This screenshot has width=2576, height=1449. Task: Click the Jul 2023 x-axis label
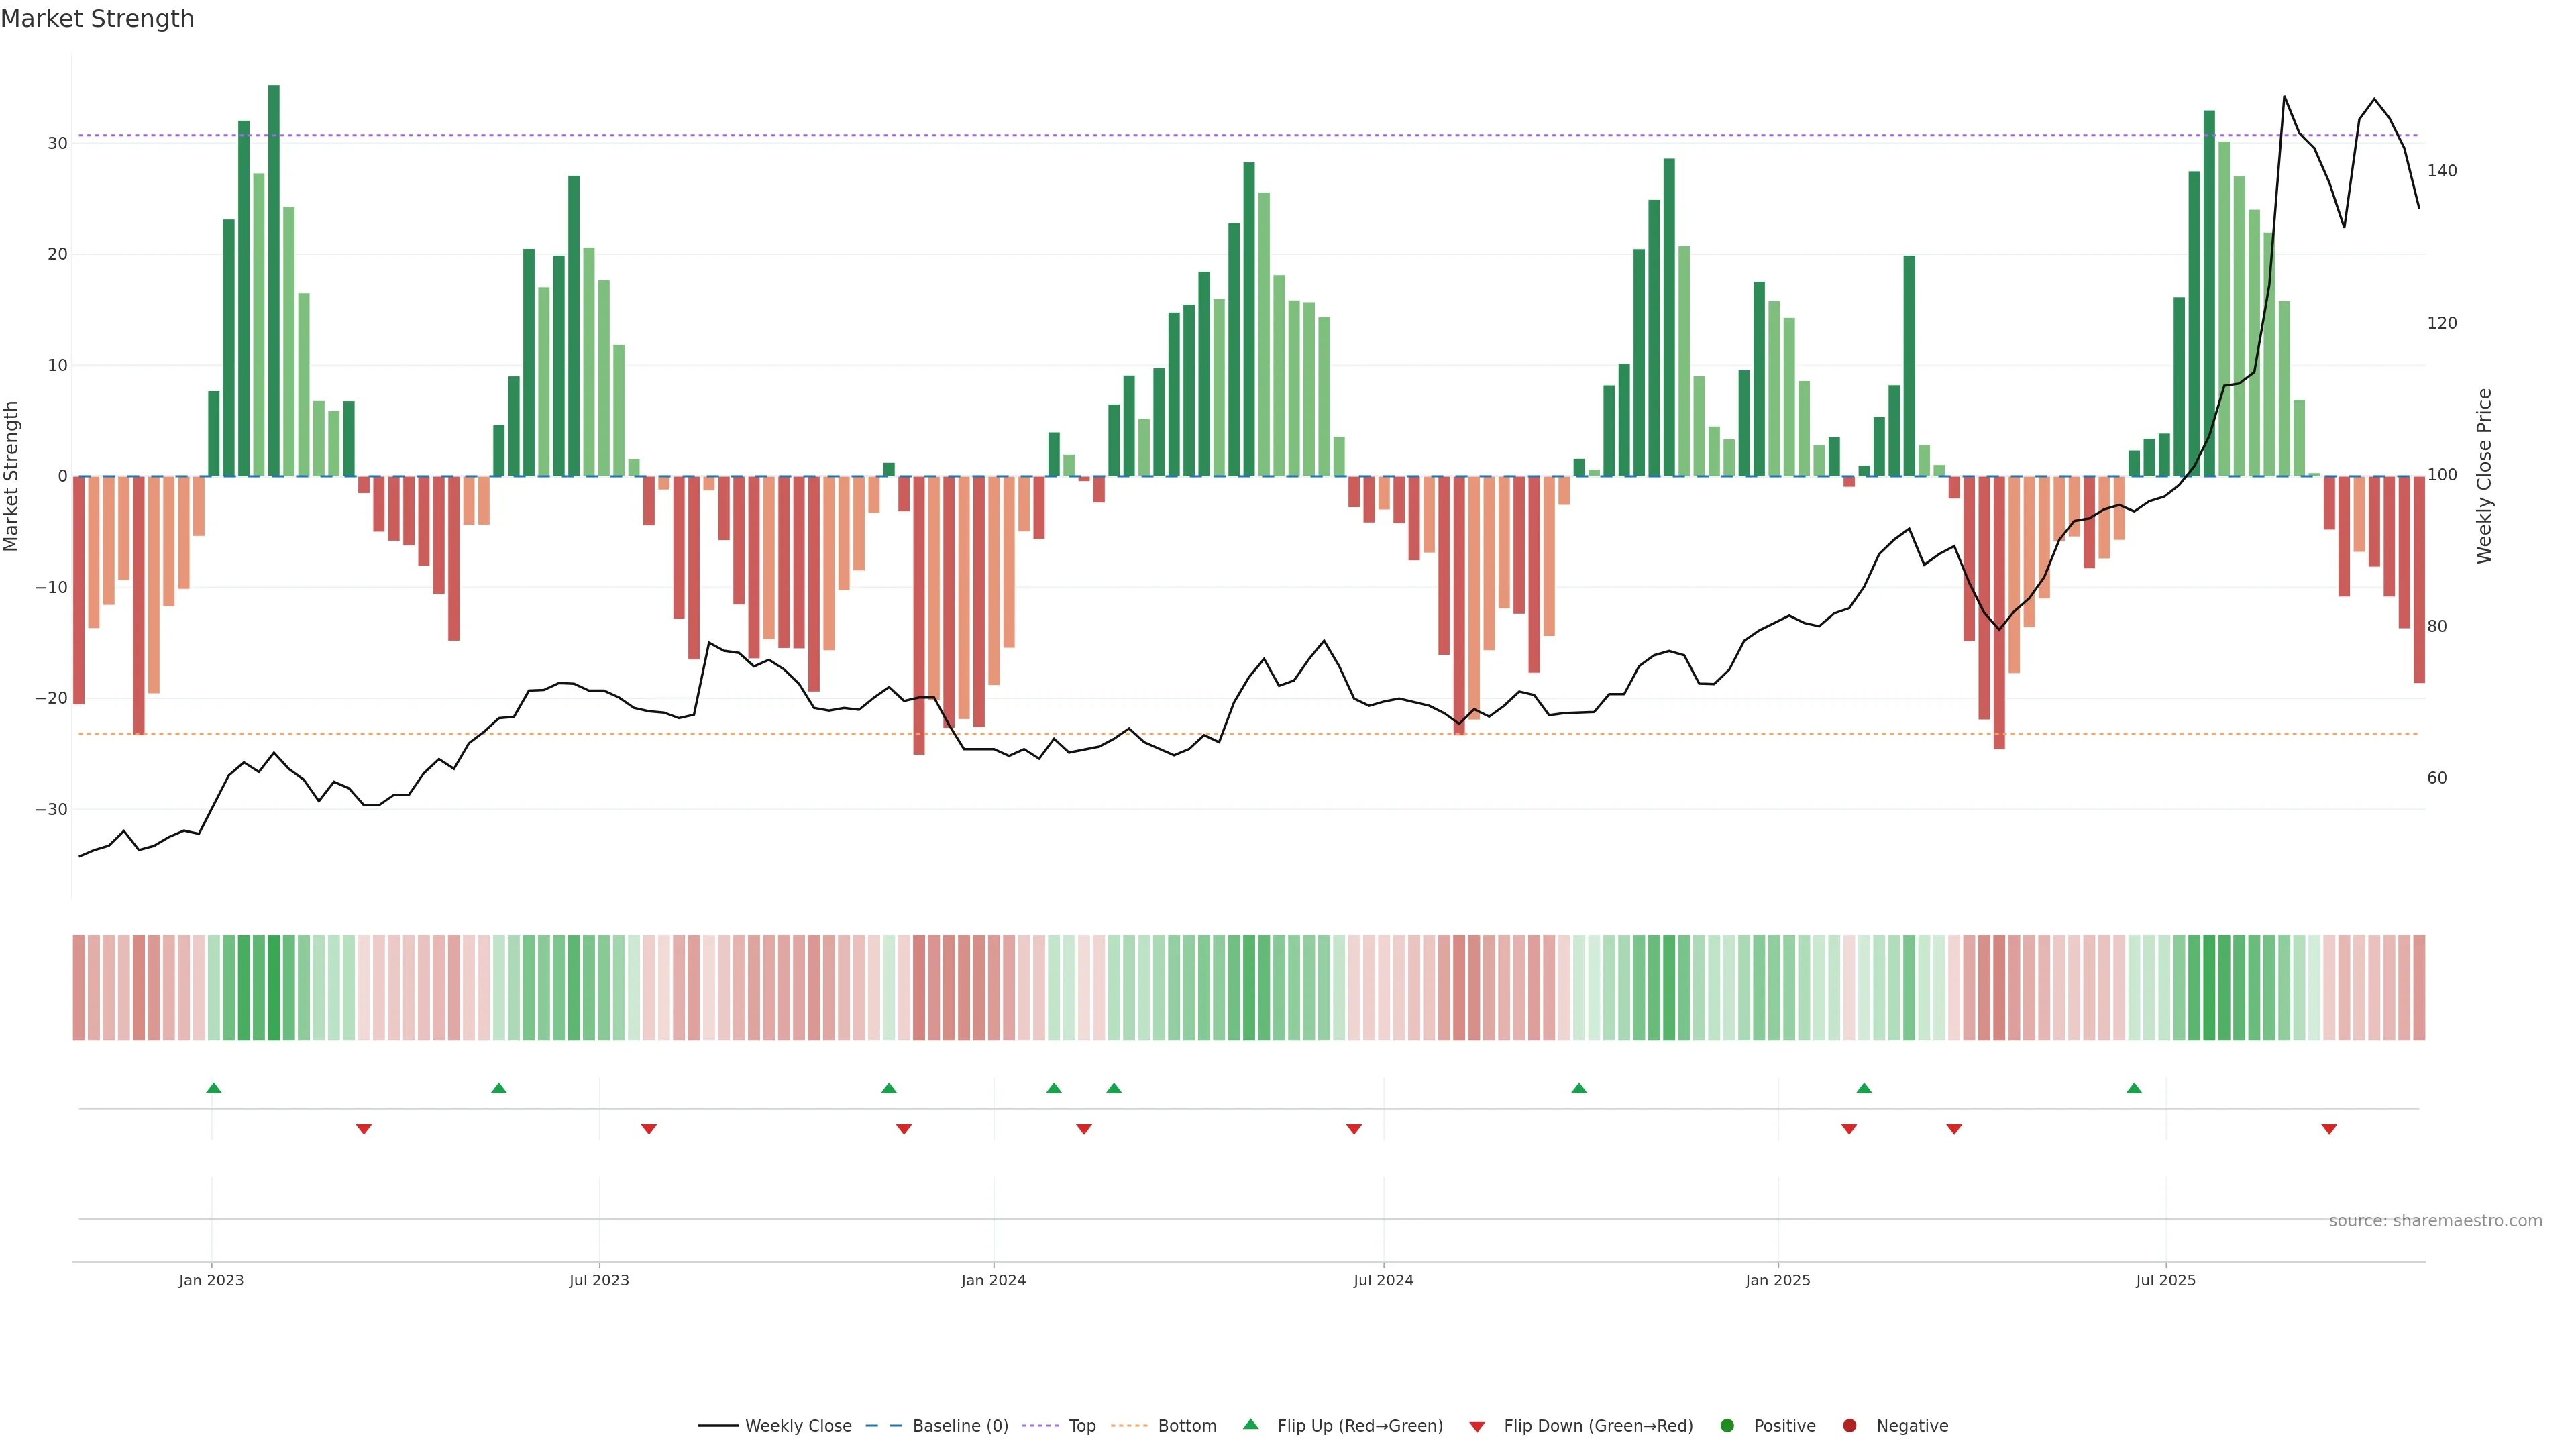(599, 1280)
